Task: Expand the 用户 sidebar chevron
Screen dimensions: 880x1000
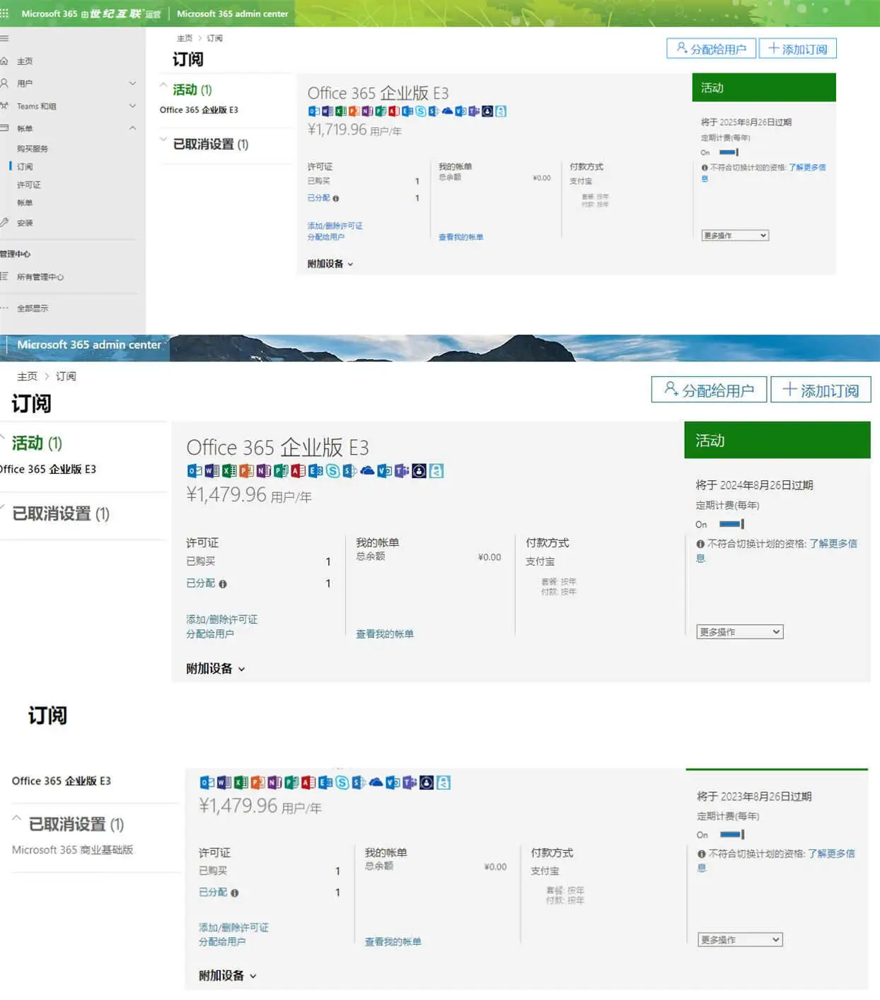Action: pyautogui.click(x=132, y=83)
